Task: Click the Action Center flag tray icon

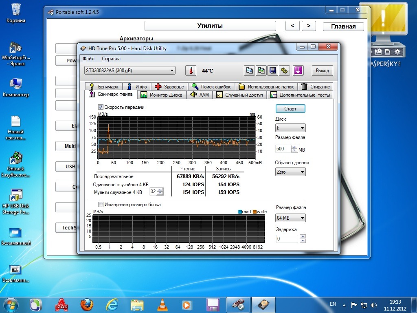Action: (x=354, y=305)
